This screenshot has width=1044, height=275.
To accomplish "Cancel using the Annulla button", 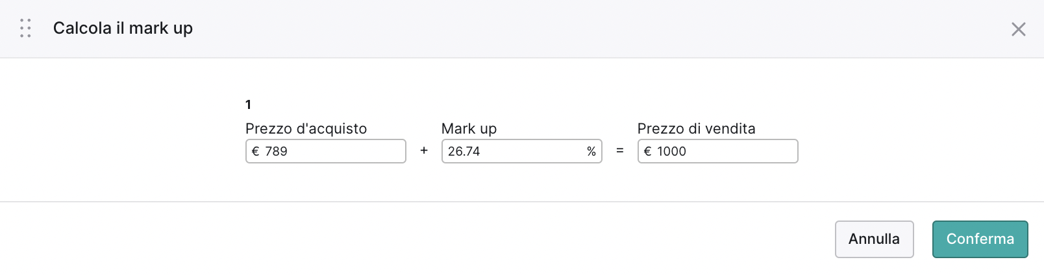I will click(x=875, y=239).
